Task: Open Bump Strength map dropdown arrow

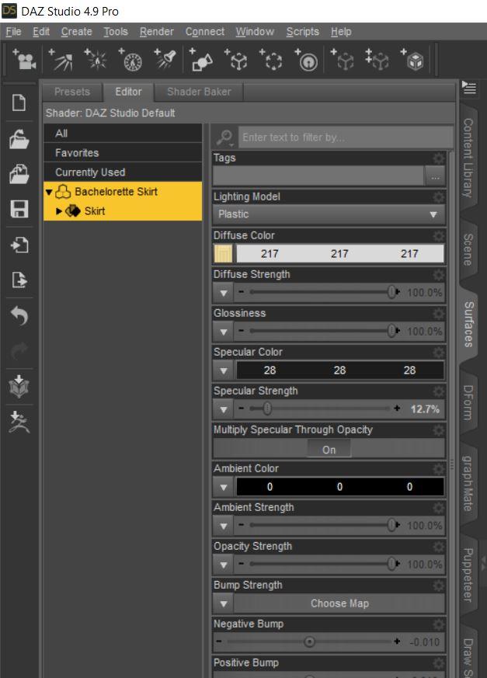Action: (x=224, y=603)
